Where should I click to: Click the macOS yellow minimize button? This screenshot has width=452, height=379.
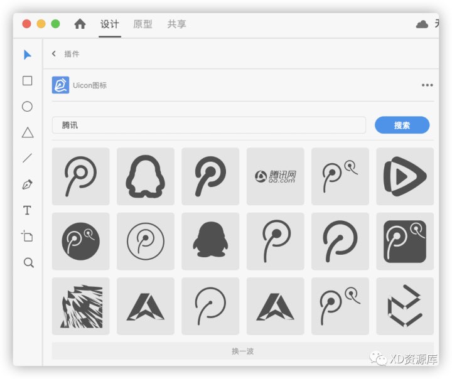coord(41,24)
